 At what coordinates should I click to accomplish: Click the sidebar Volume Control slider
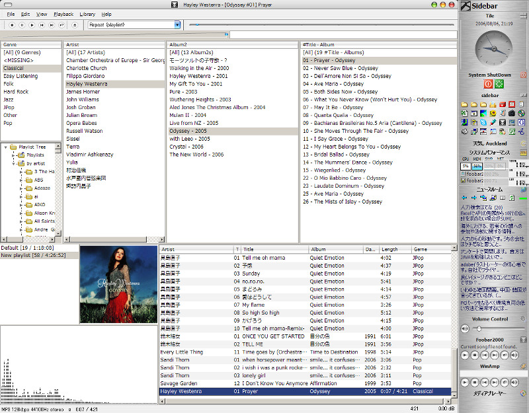[x=499, y=328]
